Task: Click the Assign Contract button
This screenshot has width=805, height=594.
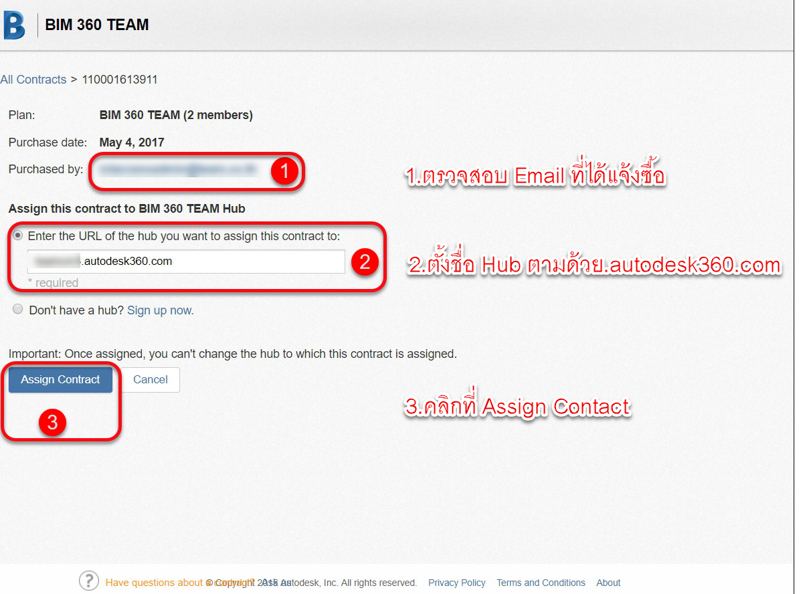Action: pyautogui.click(x=60, y=379)
